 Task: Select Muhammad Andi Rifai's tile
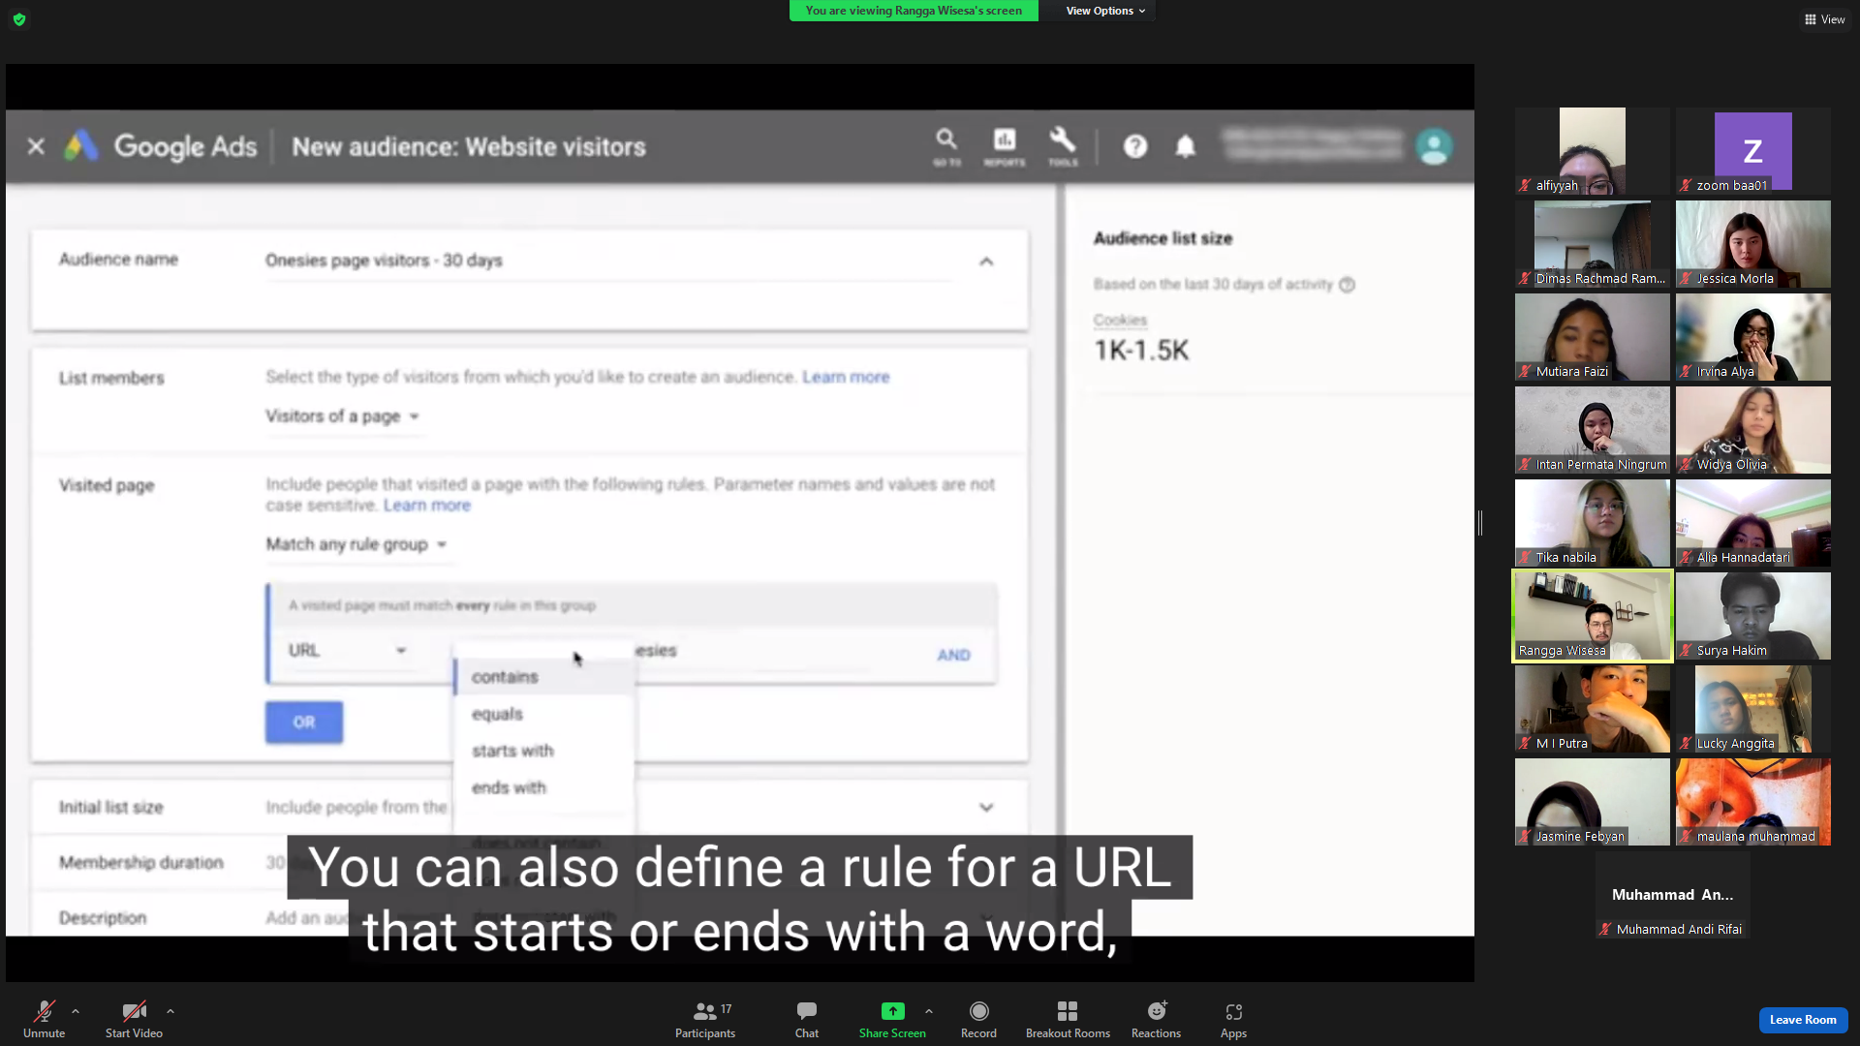(x=1672, y=895)
